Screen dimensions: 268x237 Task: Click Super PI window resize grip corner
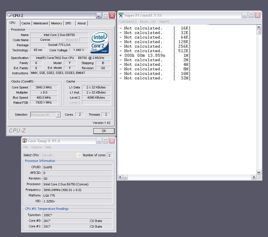pyautogui.click(x=259, y=177)
